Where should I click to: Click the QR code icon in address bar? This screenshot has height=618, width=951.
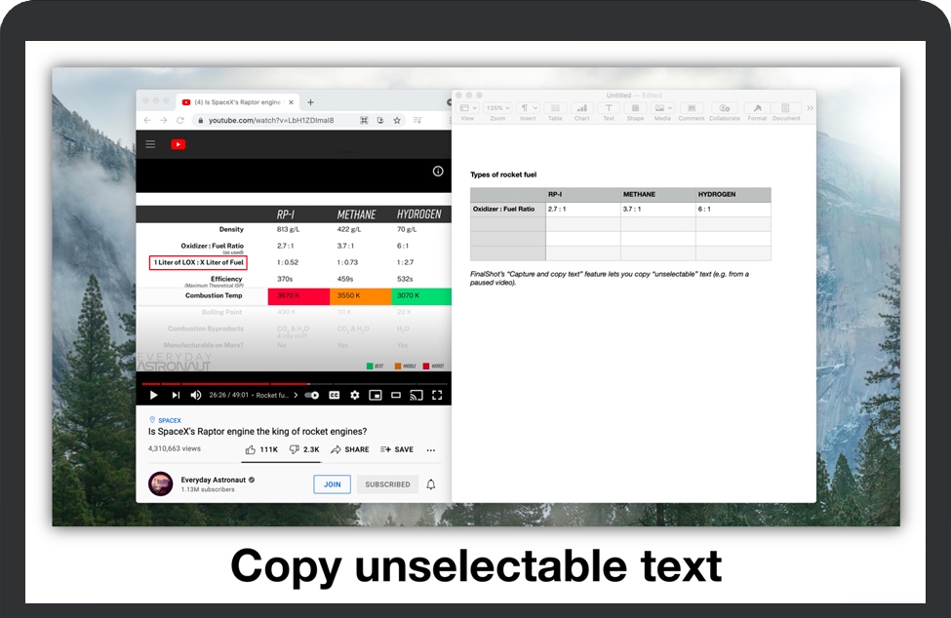point(364,121)
